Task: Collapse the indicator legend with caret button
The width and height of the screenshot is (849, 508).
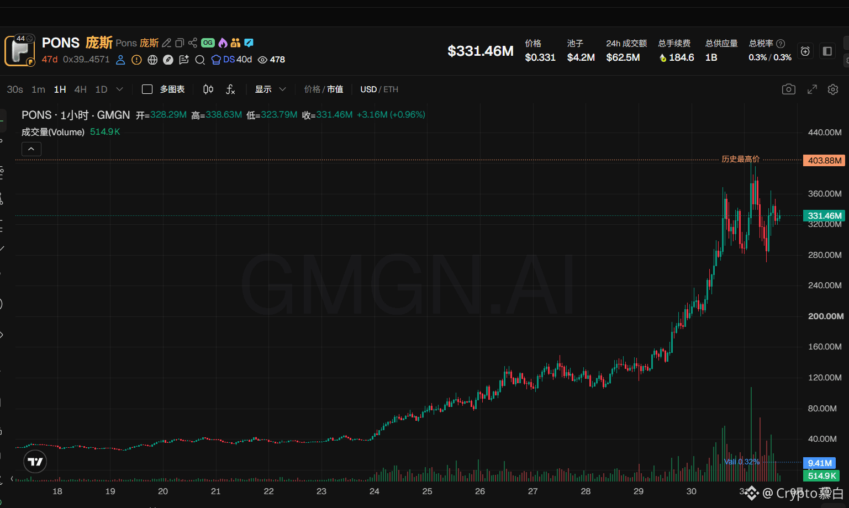Action: tap(31, 149)
